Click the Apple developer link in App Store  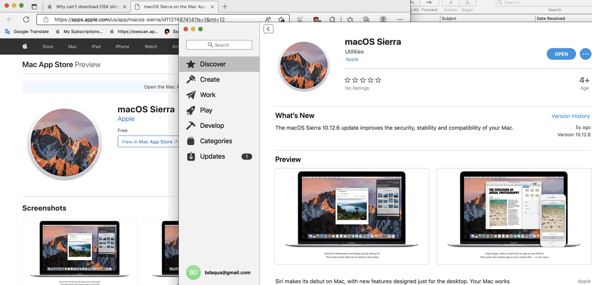point(352,59)
